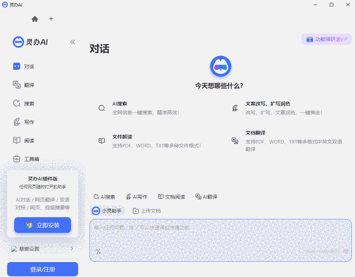Click the 立即安装 button for the plugin
The image size is (355, 277).
[42, 225]
